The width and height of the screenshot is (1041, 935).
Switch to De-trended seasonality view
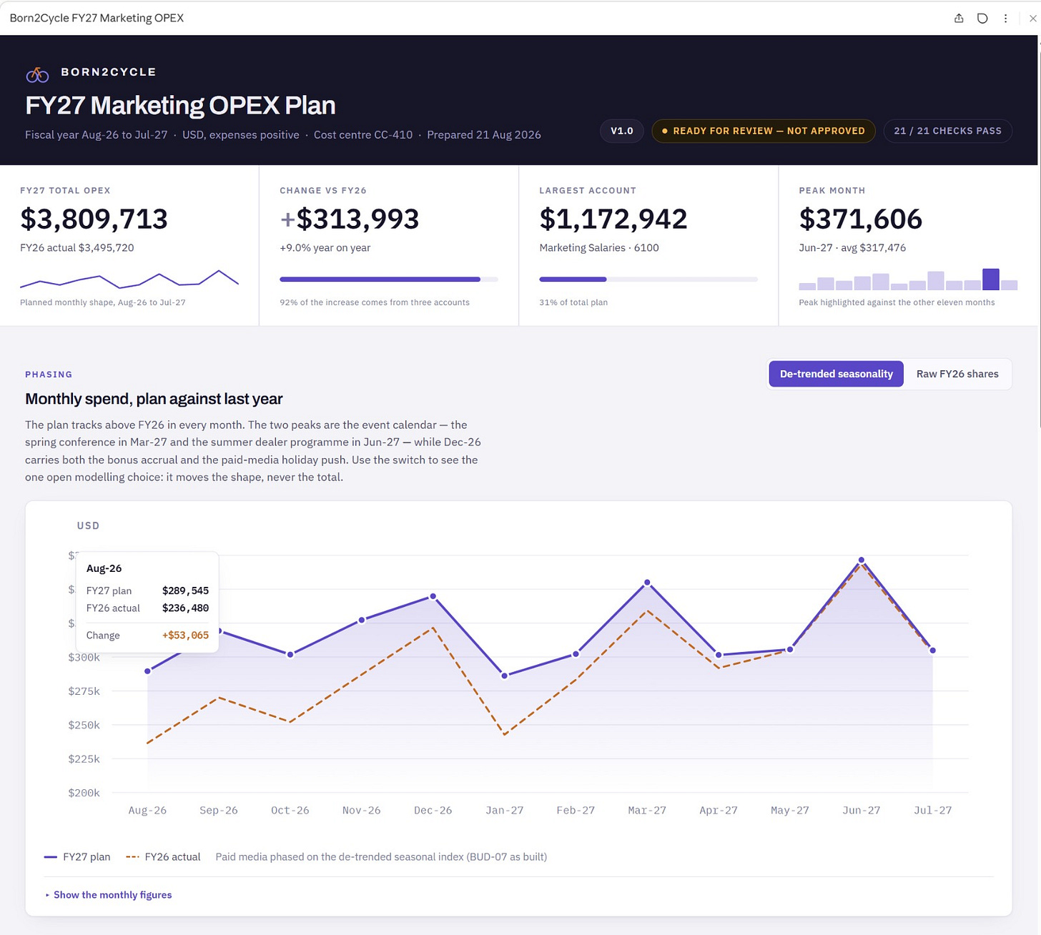coord(836,374)
